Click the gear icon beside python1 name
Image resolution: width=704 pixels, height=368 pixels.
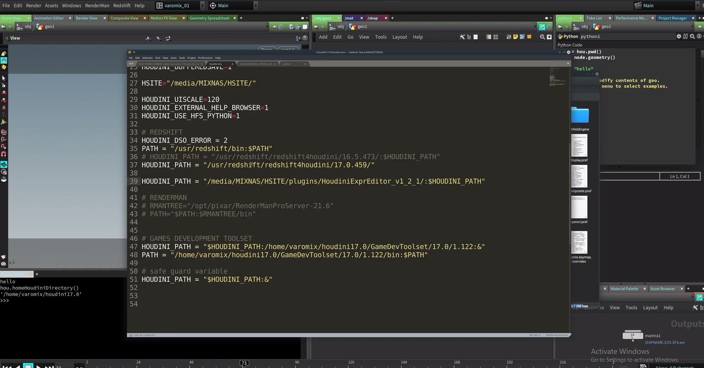pos(679,36)
